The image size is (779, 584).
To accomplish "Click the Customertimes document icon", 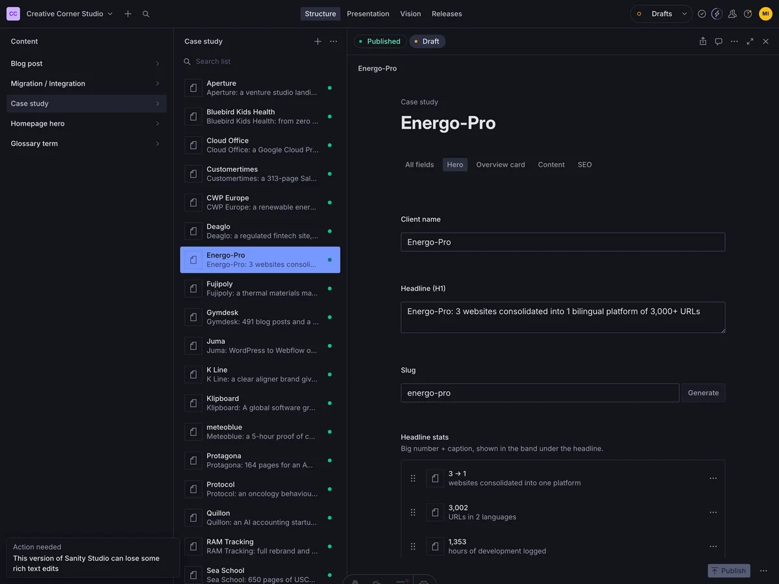I will point(193,174).
